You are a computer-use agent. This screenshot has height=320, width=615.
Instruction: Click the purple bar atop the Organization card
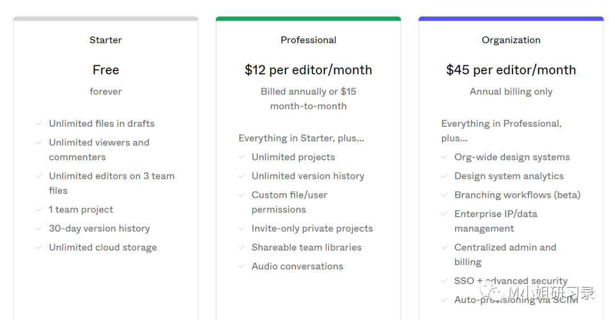[x=511, y=19]
